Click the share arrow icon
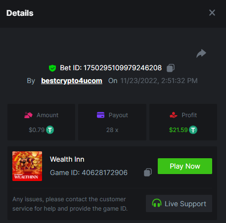 pyautogui.click(x=201, y=53)
